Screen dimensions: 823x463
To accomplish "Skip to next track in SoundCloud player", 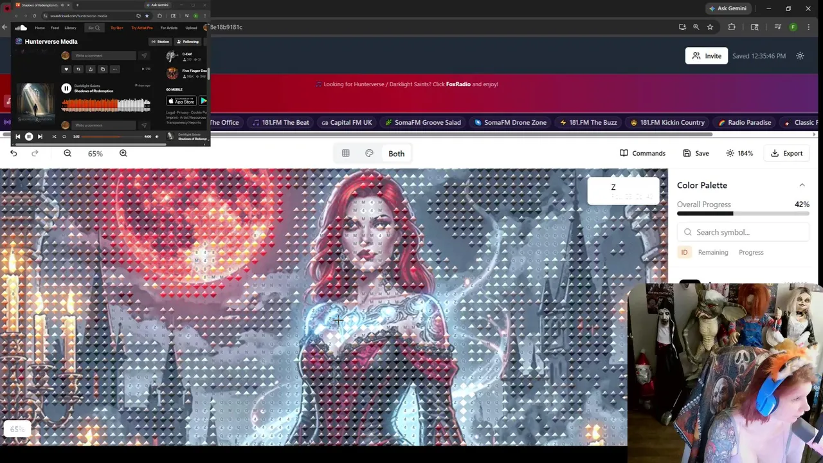I will click(x=40, y=136).
